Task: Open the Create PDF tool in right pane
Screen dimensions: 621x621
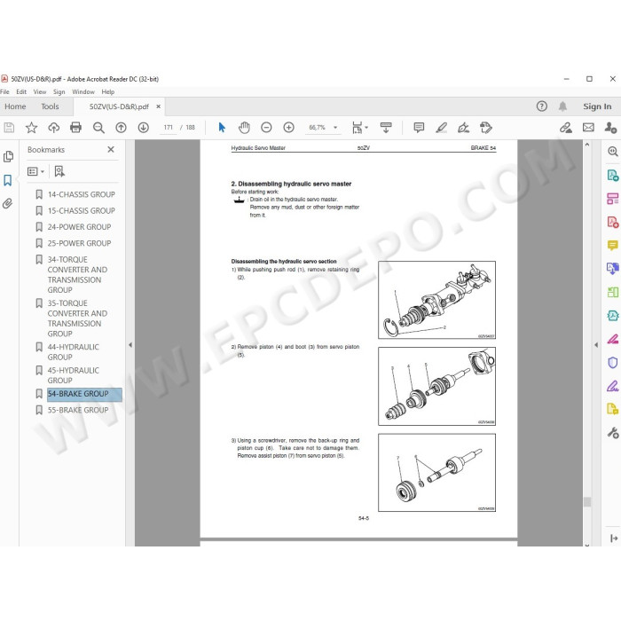Action: (613, 222)
